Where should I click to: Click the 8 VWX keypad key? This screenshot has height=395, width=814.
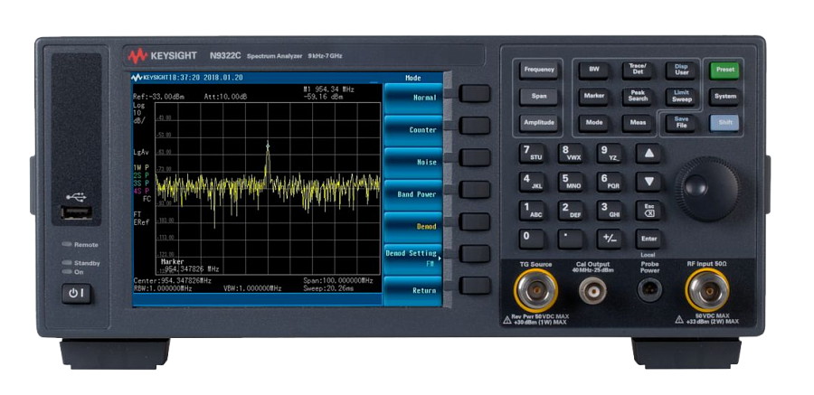click(x=570, y=153)
